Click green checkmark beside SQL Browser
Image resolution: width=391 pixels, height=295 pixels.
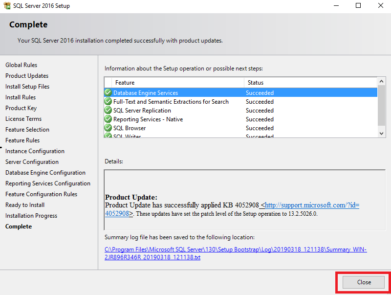(x=108, y=128)
